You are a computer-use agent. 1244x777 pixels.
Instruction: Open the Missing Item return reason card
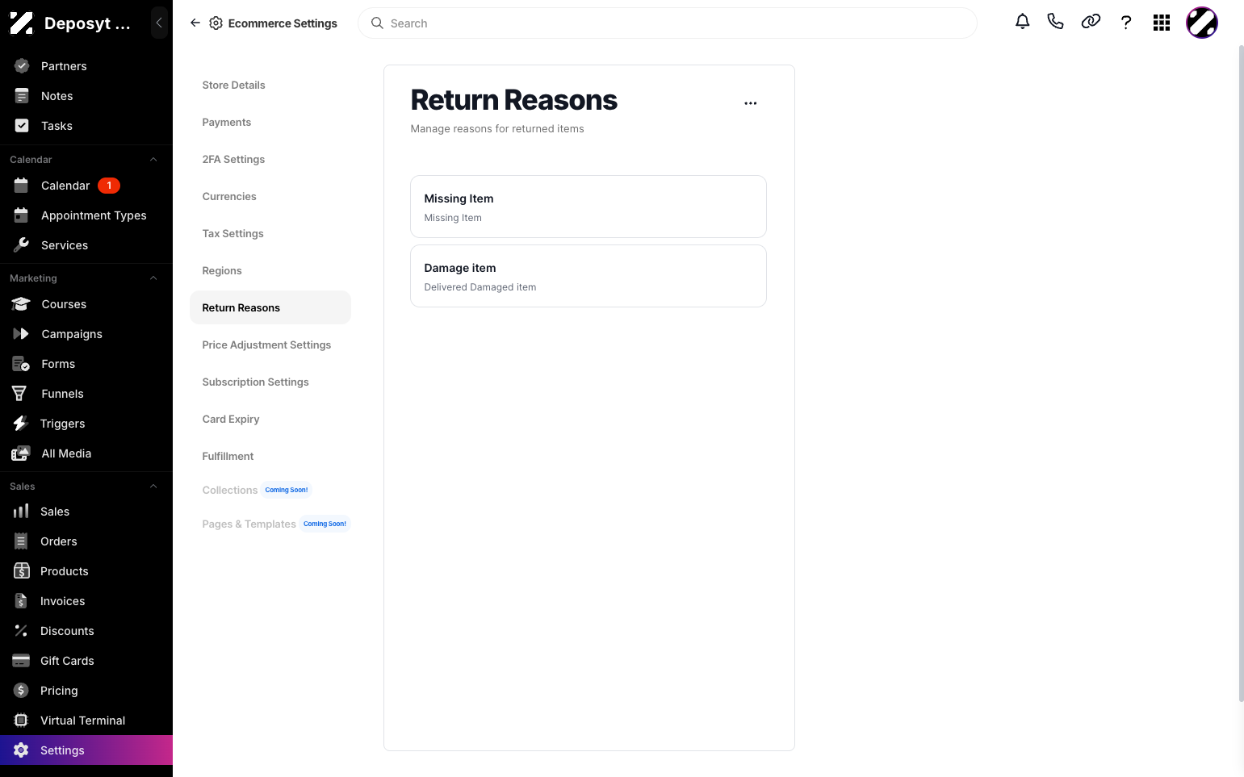pos(588,207)
